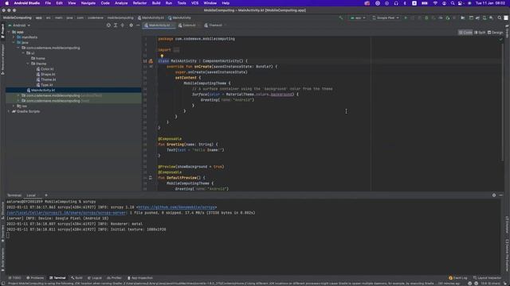Open the Layout Inspector button
This screenshot has height=286, width=510.
coord(488,278)
